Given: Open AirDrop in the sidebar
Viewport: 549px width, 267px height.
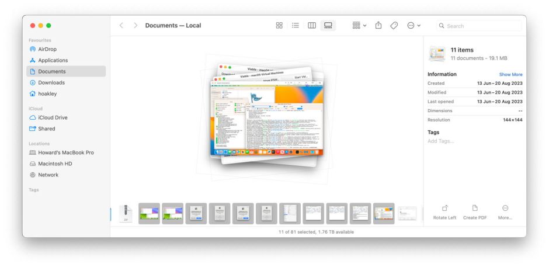Looking at the screenshot, I should click(x=47, y=49).
